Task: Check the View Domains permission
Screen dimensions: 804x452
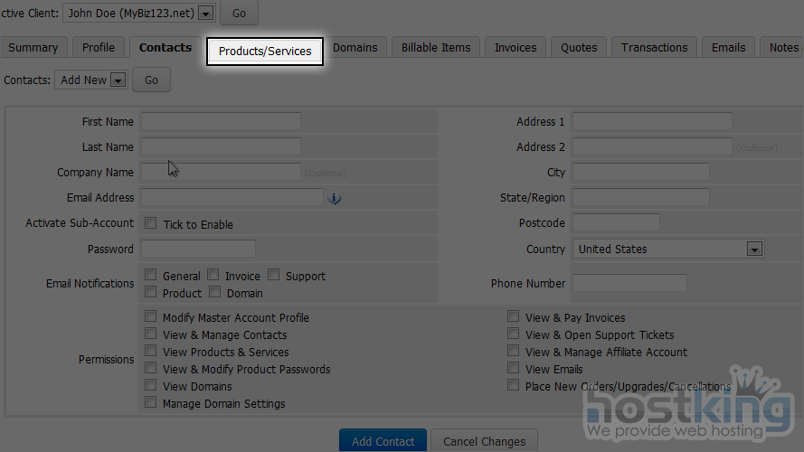Action: coord(151,386)
